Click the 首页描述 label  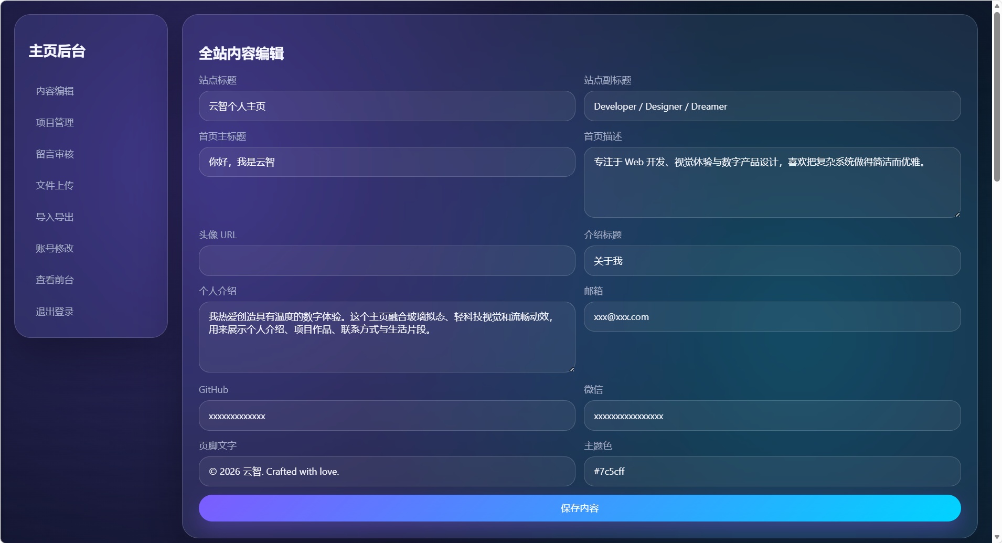pyautogui.click(x=603, y=136)
